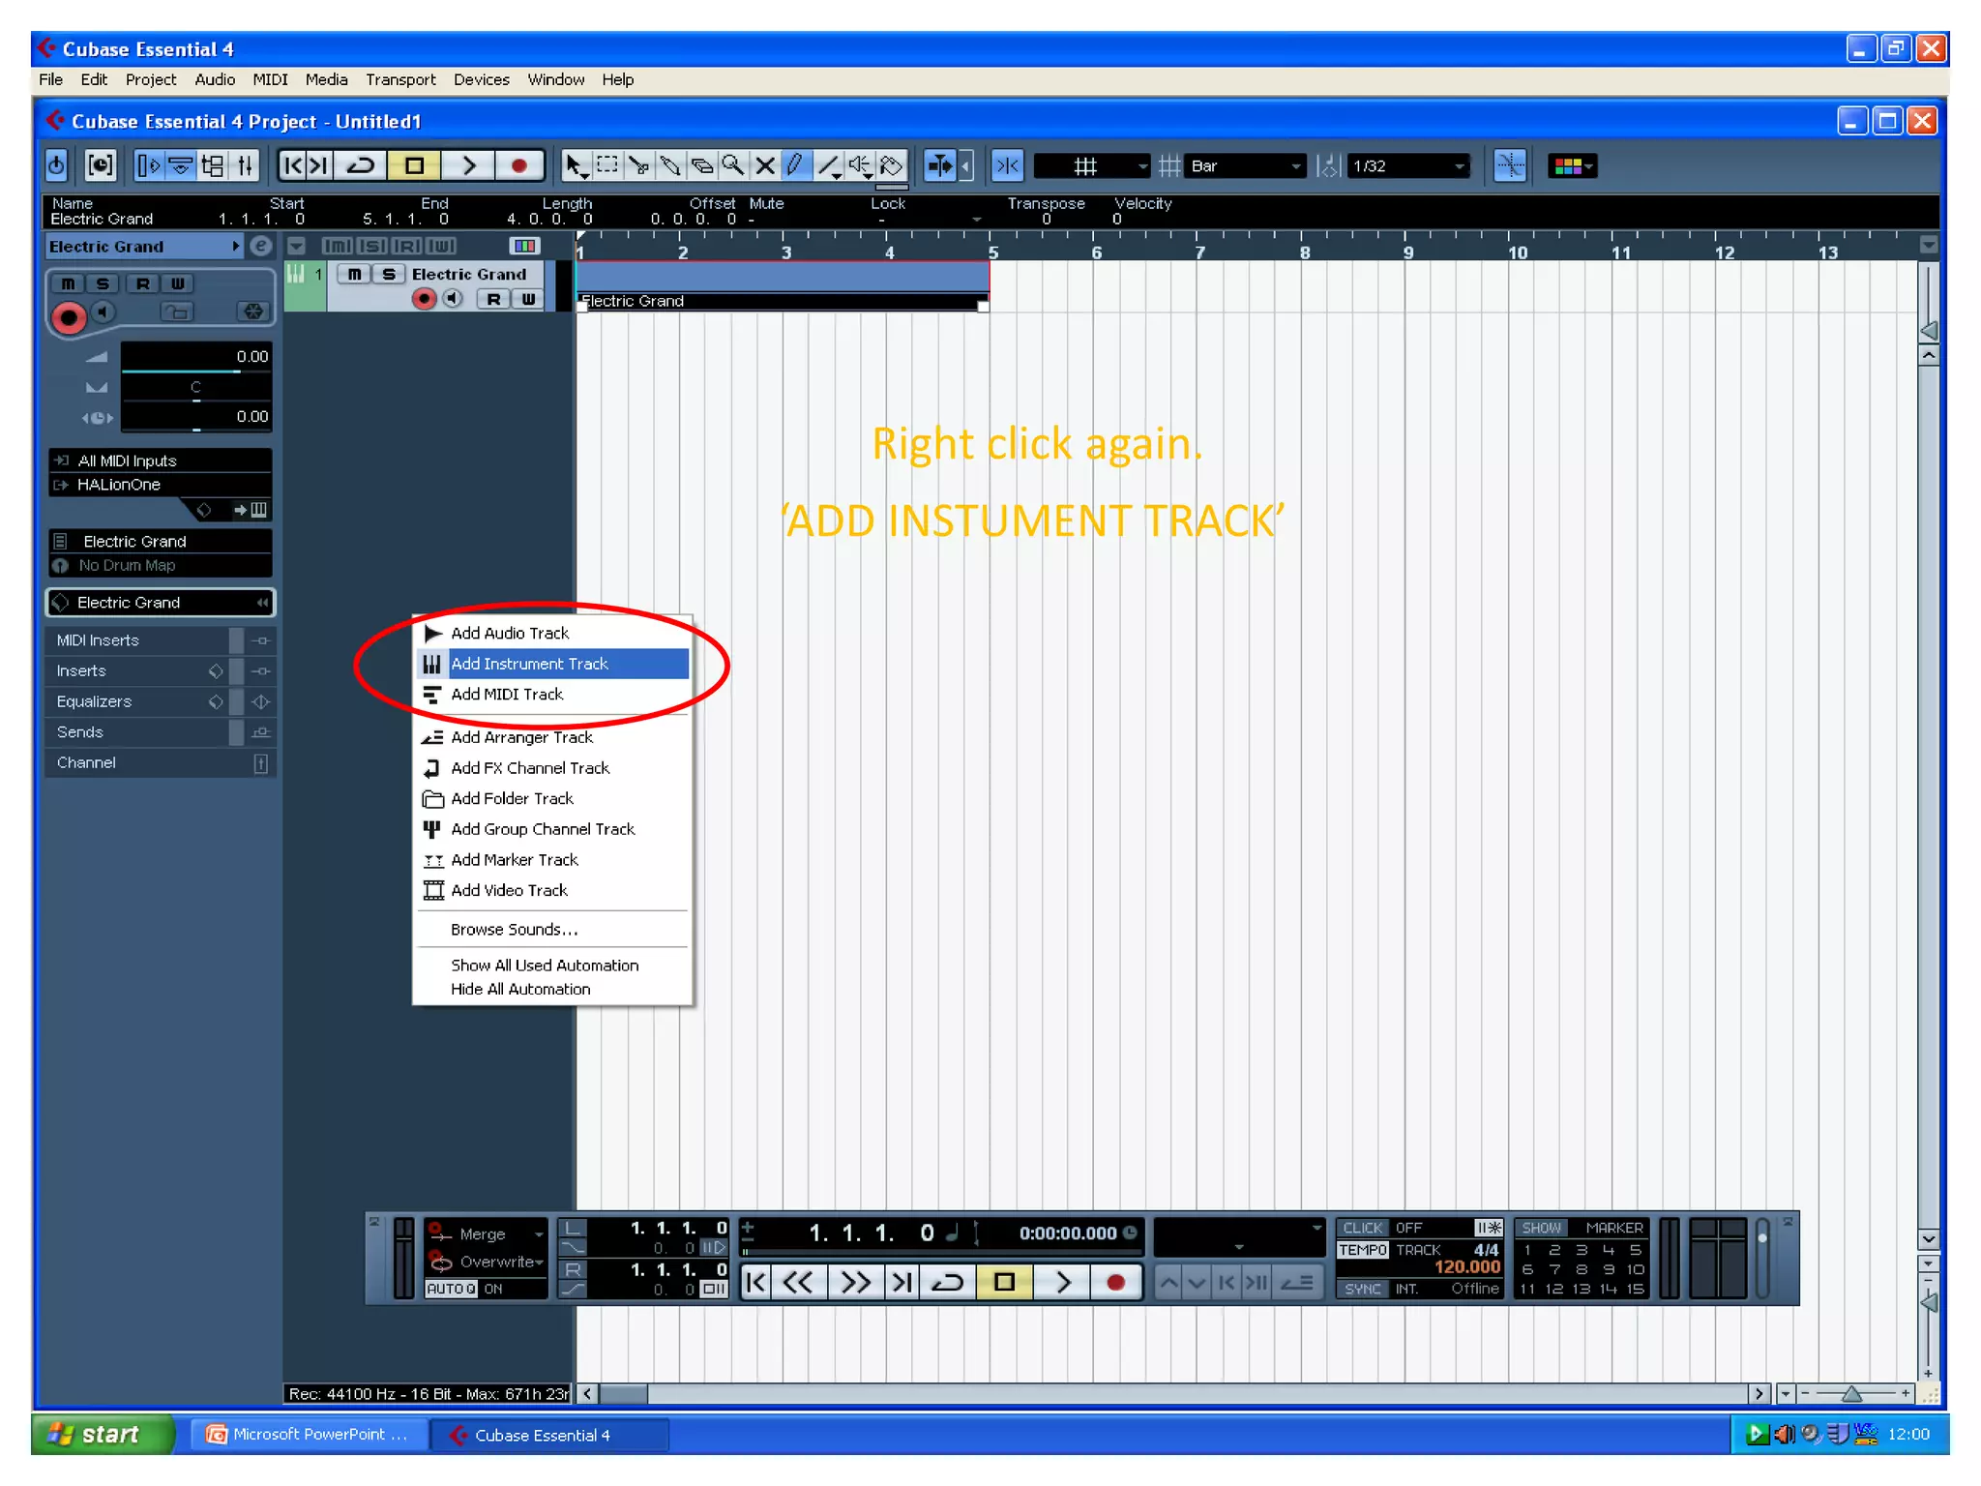Click Browse Sounds... entry

[553, 930]
